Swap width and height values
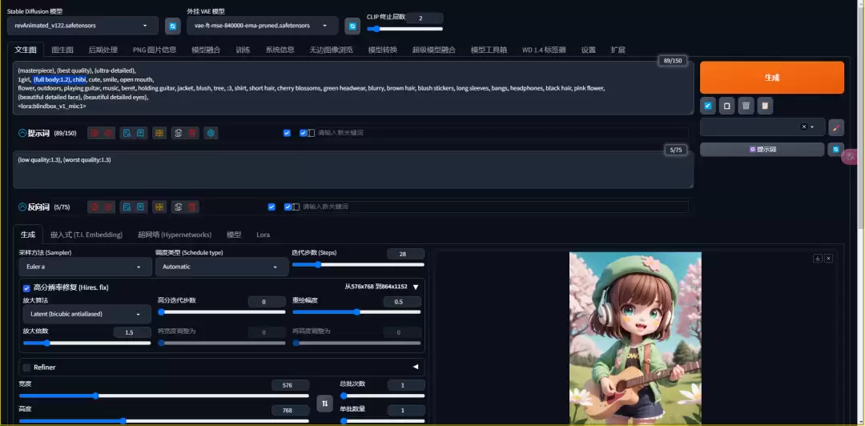 pos(324,404)
